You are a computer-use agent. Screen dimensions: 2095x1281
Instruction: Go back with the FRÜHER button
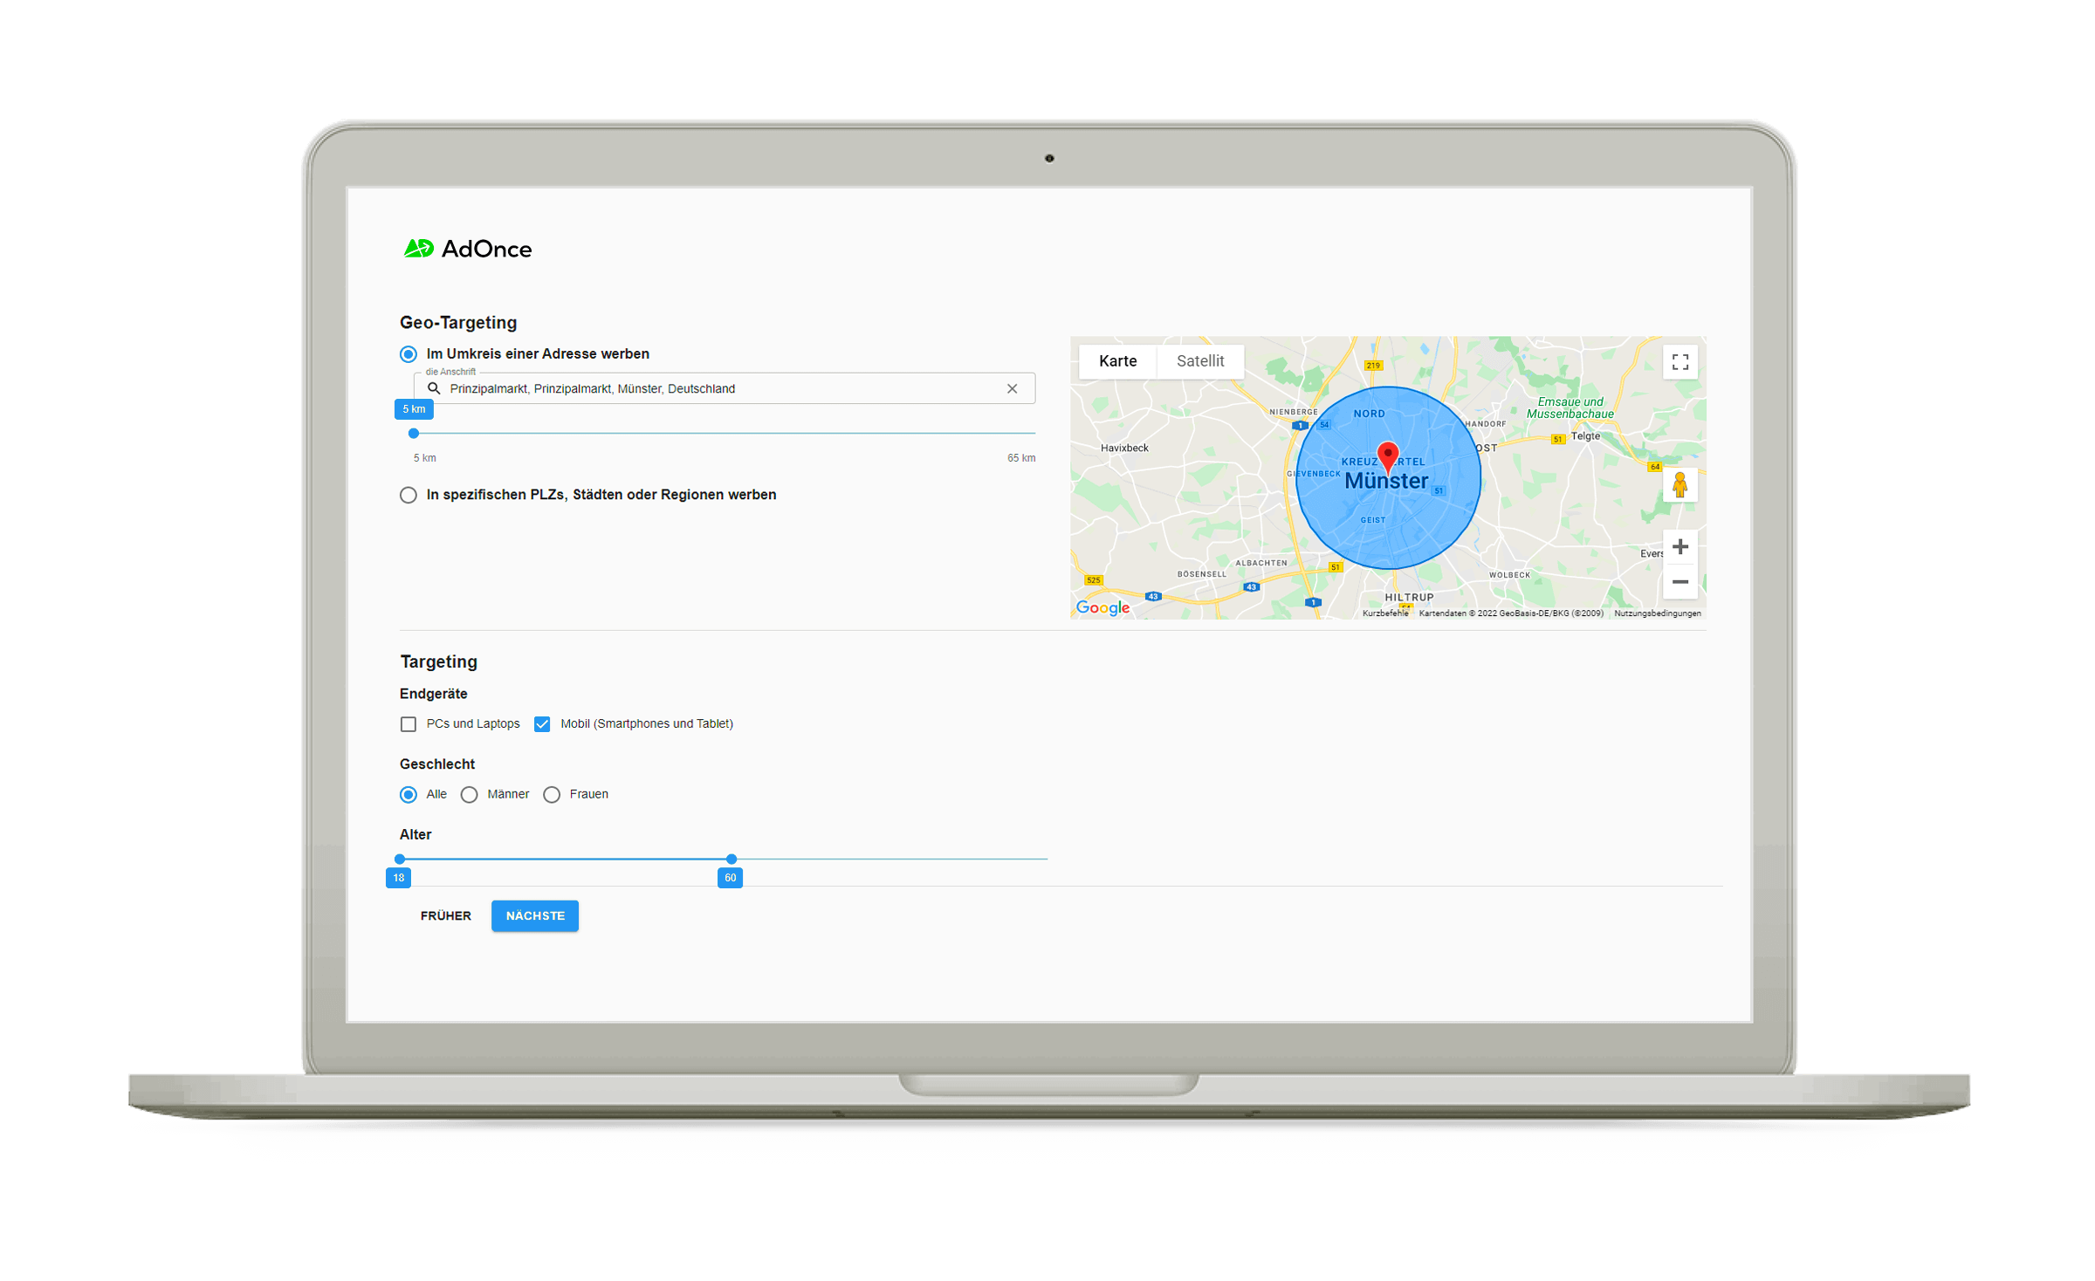click(445, 915)
